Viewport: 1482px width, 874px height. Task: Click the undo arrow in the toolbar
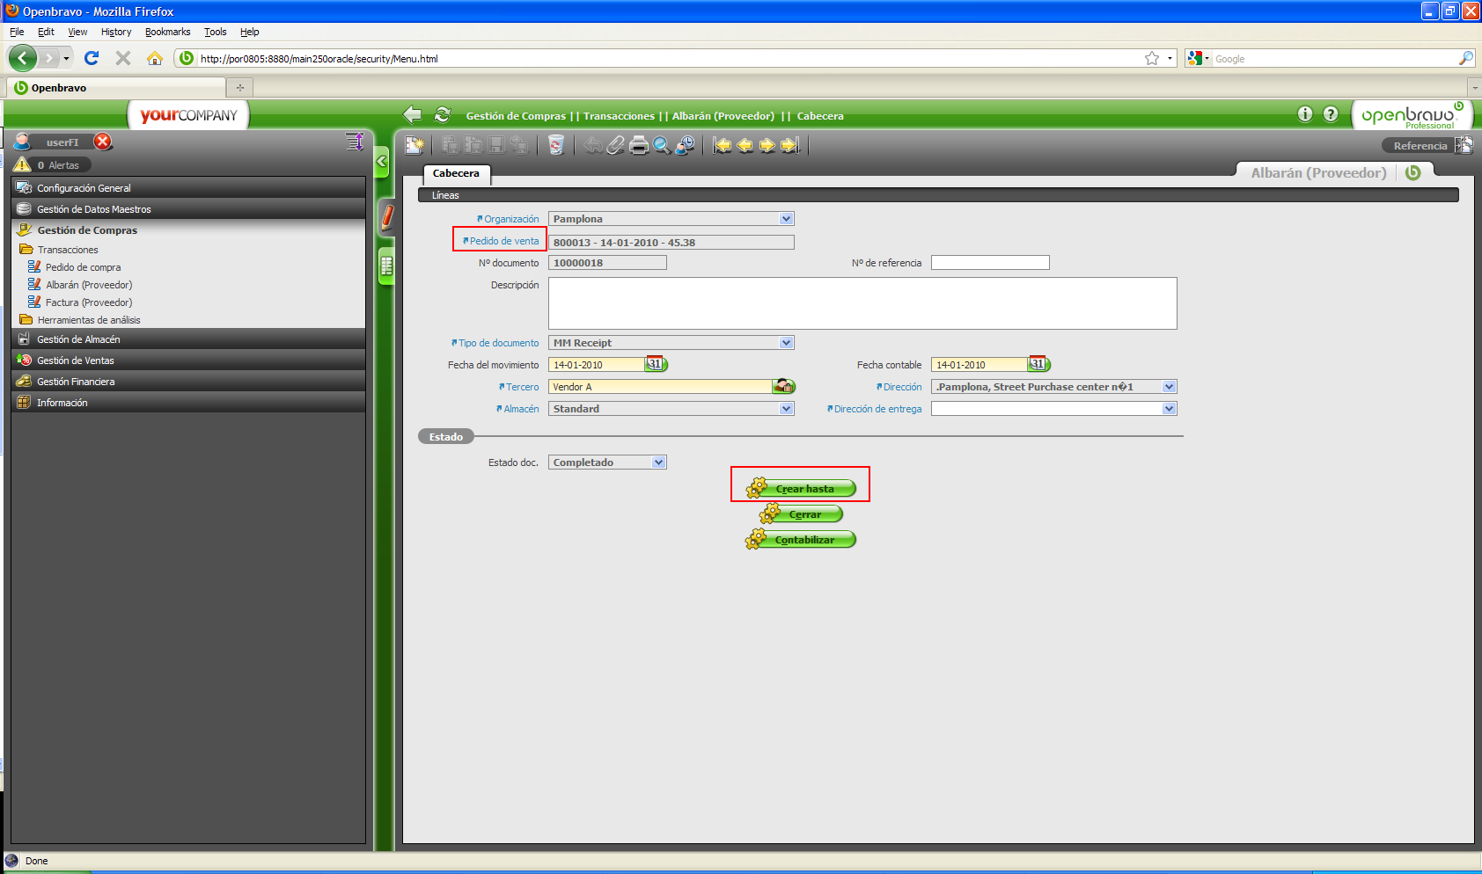593,145
